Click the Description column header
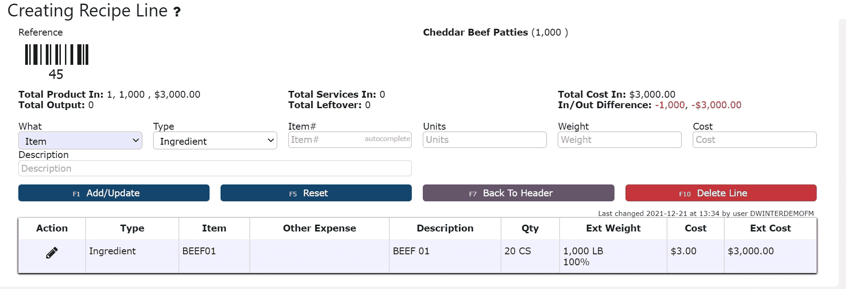Image resolution: width=846 pixels, height=289 pixels. coord(445,228)
